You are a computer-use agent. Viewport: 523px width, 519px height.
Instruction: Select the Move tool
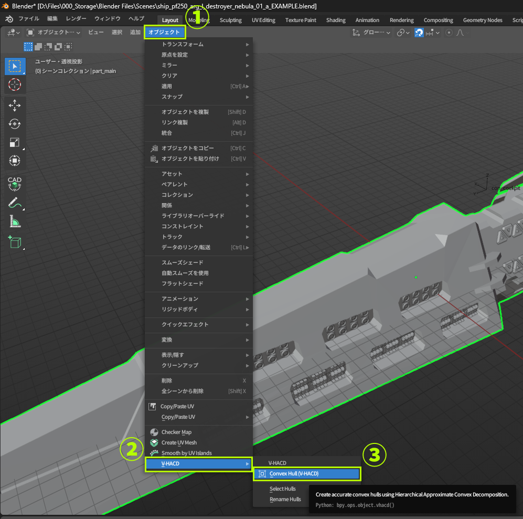pyautogui.click(x=15, y=105)
